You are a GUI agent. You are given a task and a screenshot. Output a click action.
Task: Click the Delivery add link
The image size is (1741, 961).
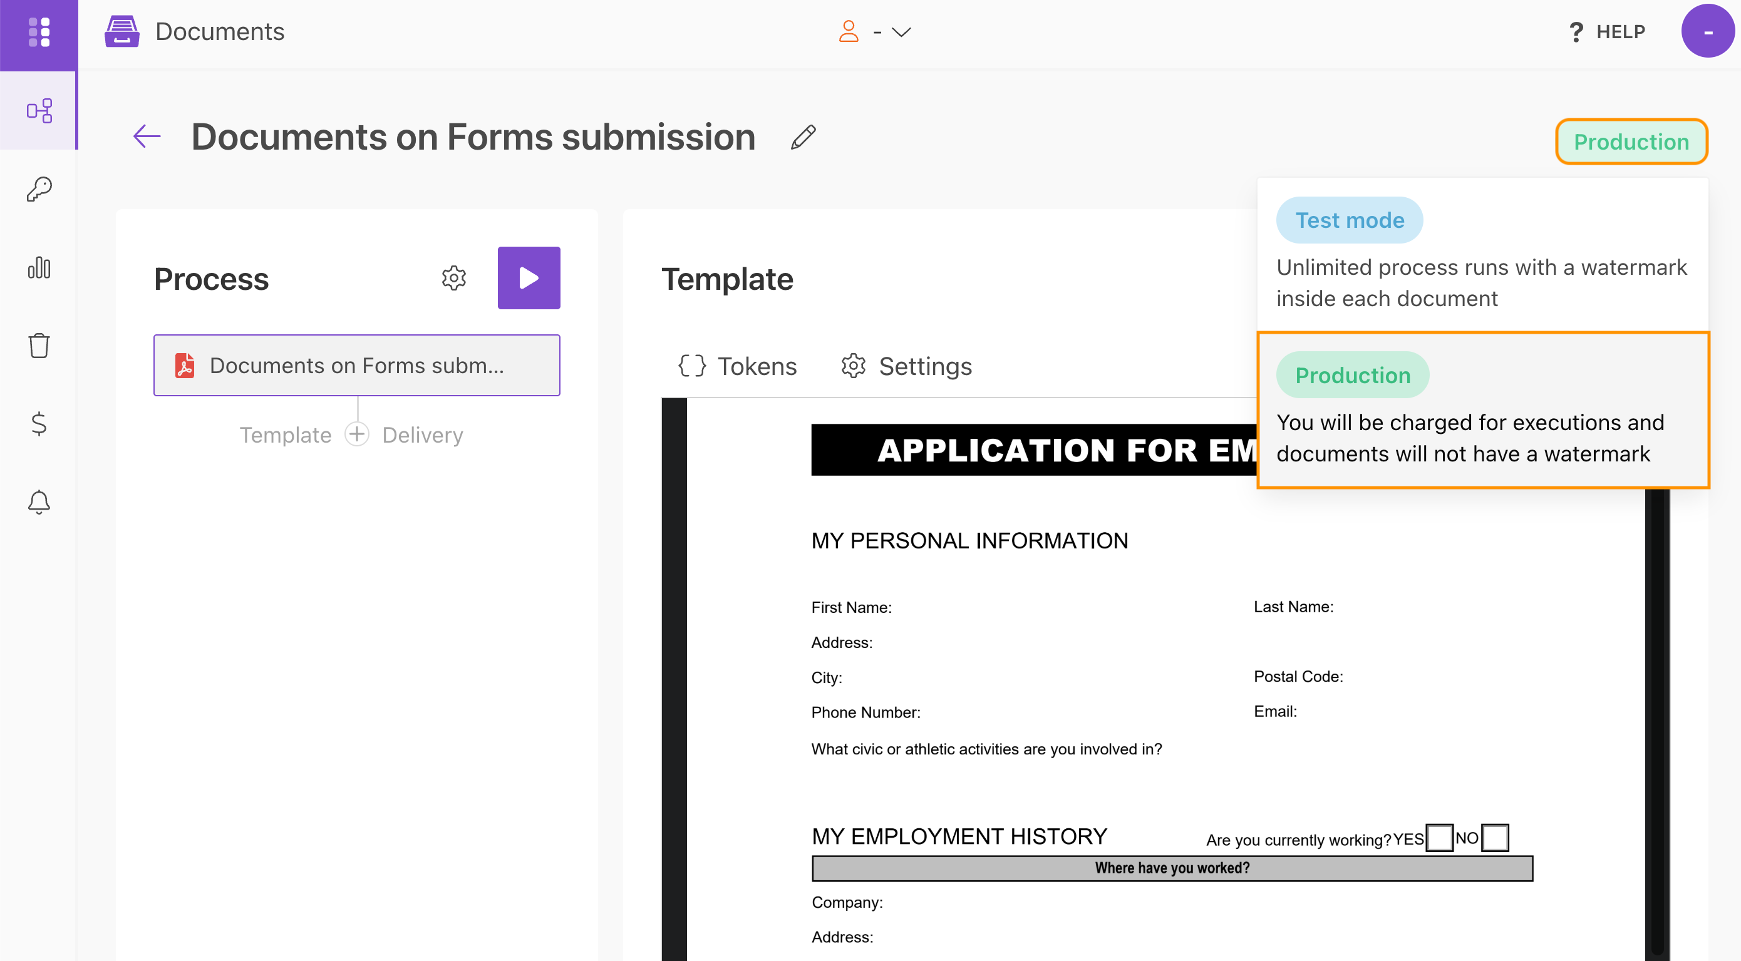(x=422, y=434)
